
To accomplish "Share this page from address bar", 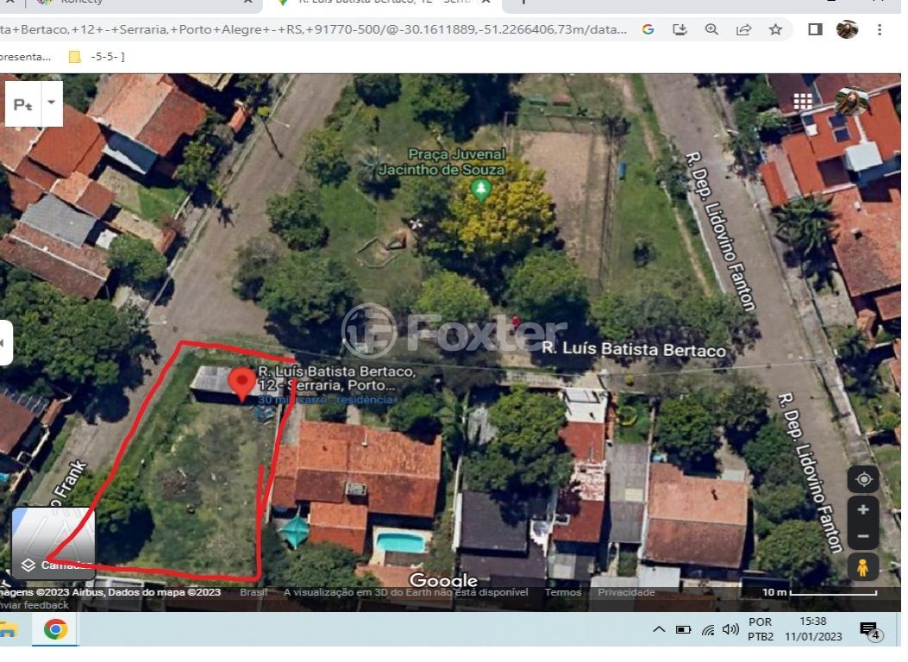I will (743, 29).
